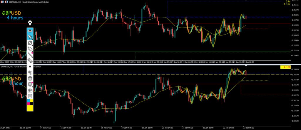The height and width of the screenshot is (130, 301).
Task: Select the crossed-out circle tool
Action: point(30,43)
